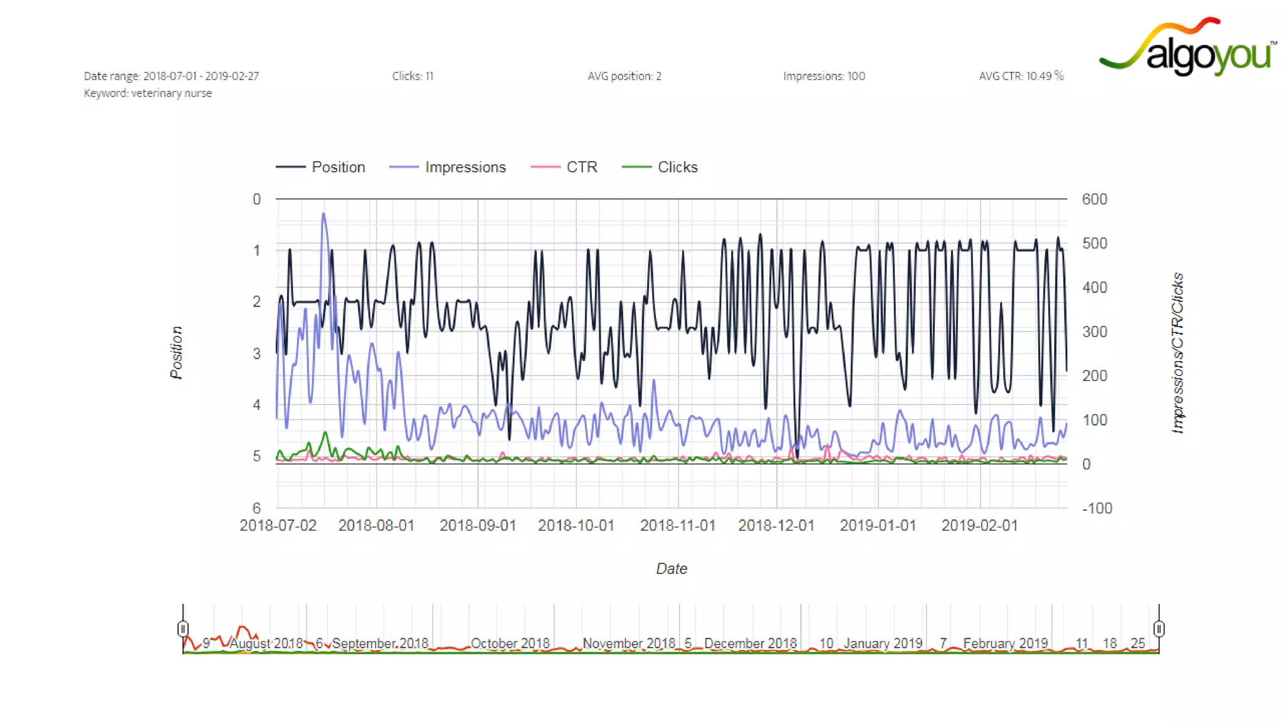Click February 2019 on the timeline navigator
Screen dimensions: 1284x722
pyautogui.click(x=1005, y=643)
